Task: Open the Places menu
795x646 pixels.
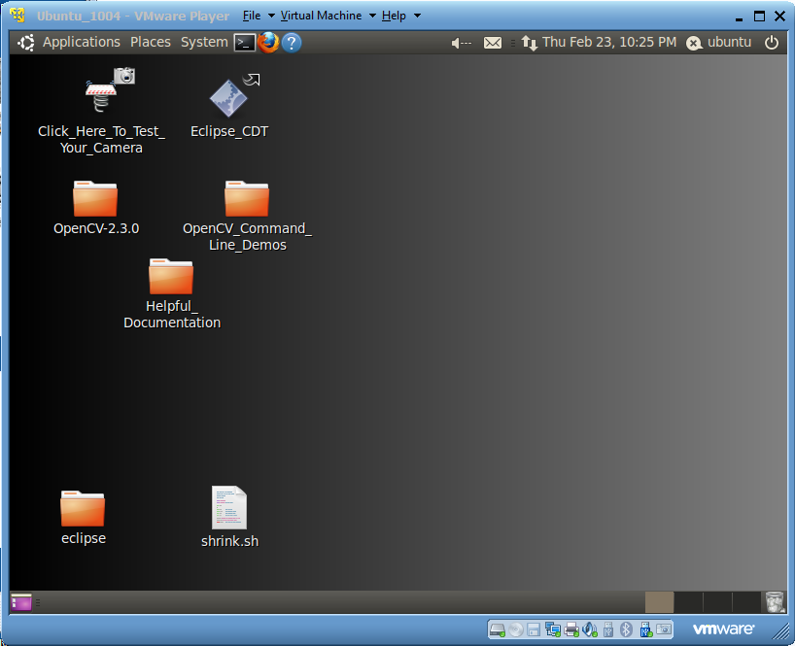Action: [x=151, y=42]
